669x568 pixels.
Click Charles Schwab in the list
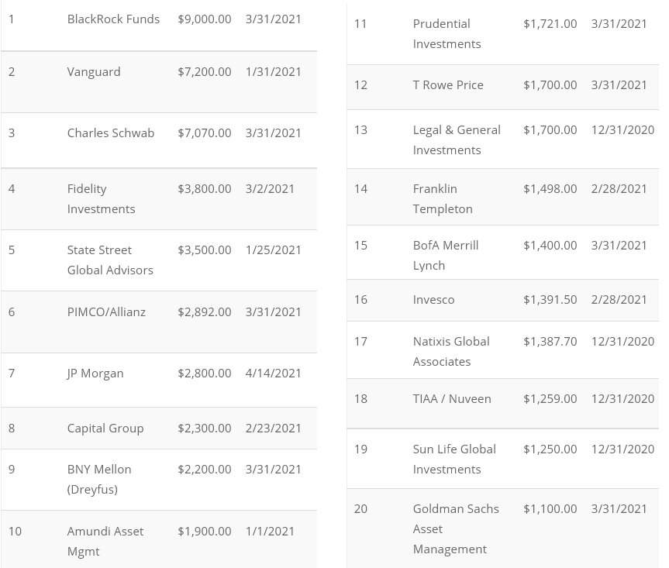tap(111, 133)
